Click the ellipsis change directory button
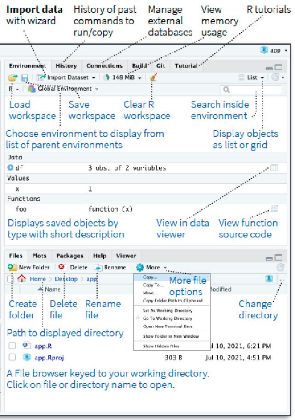The height and width of the screenshot is (420, 295). [282, 280]
